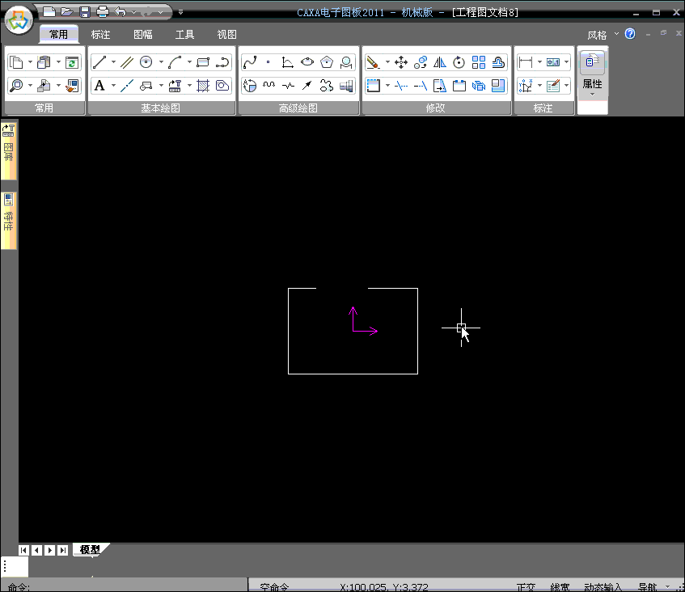
Task: Click the Zoom window magnifier tool
Action: (17, 86)
